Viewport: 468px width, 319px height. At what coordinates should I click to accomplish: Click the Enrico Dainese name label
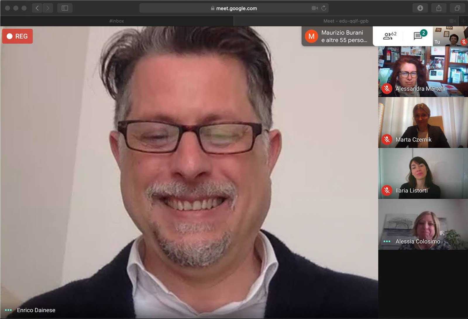tap(36, 310)
